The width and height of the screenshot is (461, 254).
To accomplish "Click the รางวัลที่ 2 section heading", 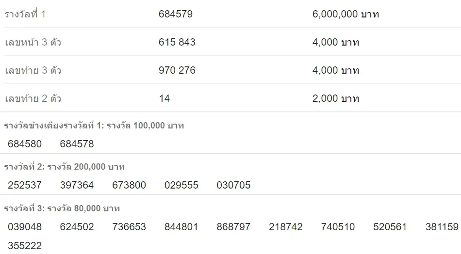I will [x=65, y=167].
